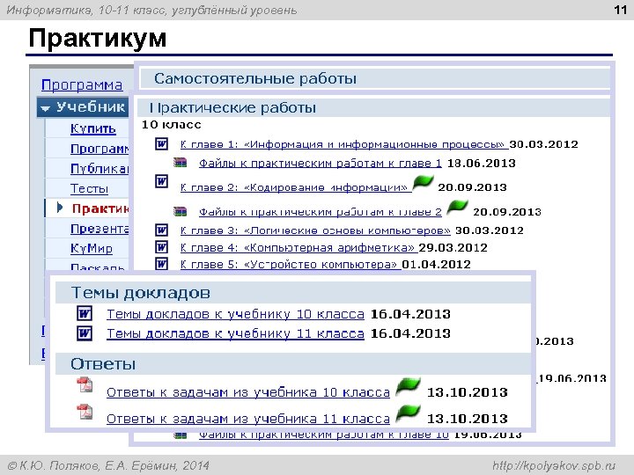Select «Практикум» sidebar item
The height and width of the screenshot is (475, 634).
[100, 208]
